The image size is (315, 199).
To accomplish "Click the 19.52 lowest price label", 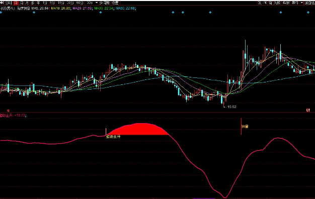I will (x=232, y=107).
